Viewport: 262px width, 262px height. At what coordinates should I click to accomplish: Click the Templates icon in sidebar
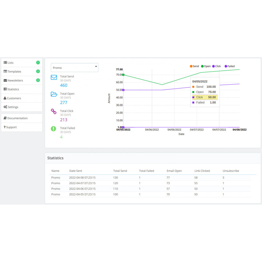[5, 72]
